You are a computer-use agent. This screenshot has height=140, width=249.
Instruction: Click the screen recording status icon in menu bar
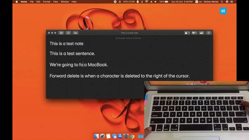click(x=115, y=2)
